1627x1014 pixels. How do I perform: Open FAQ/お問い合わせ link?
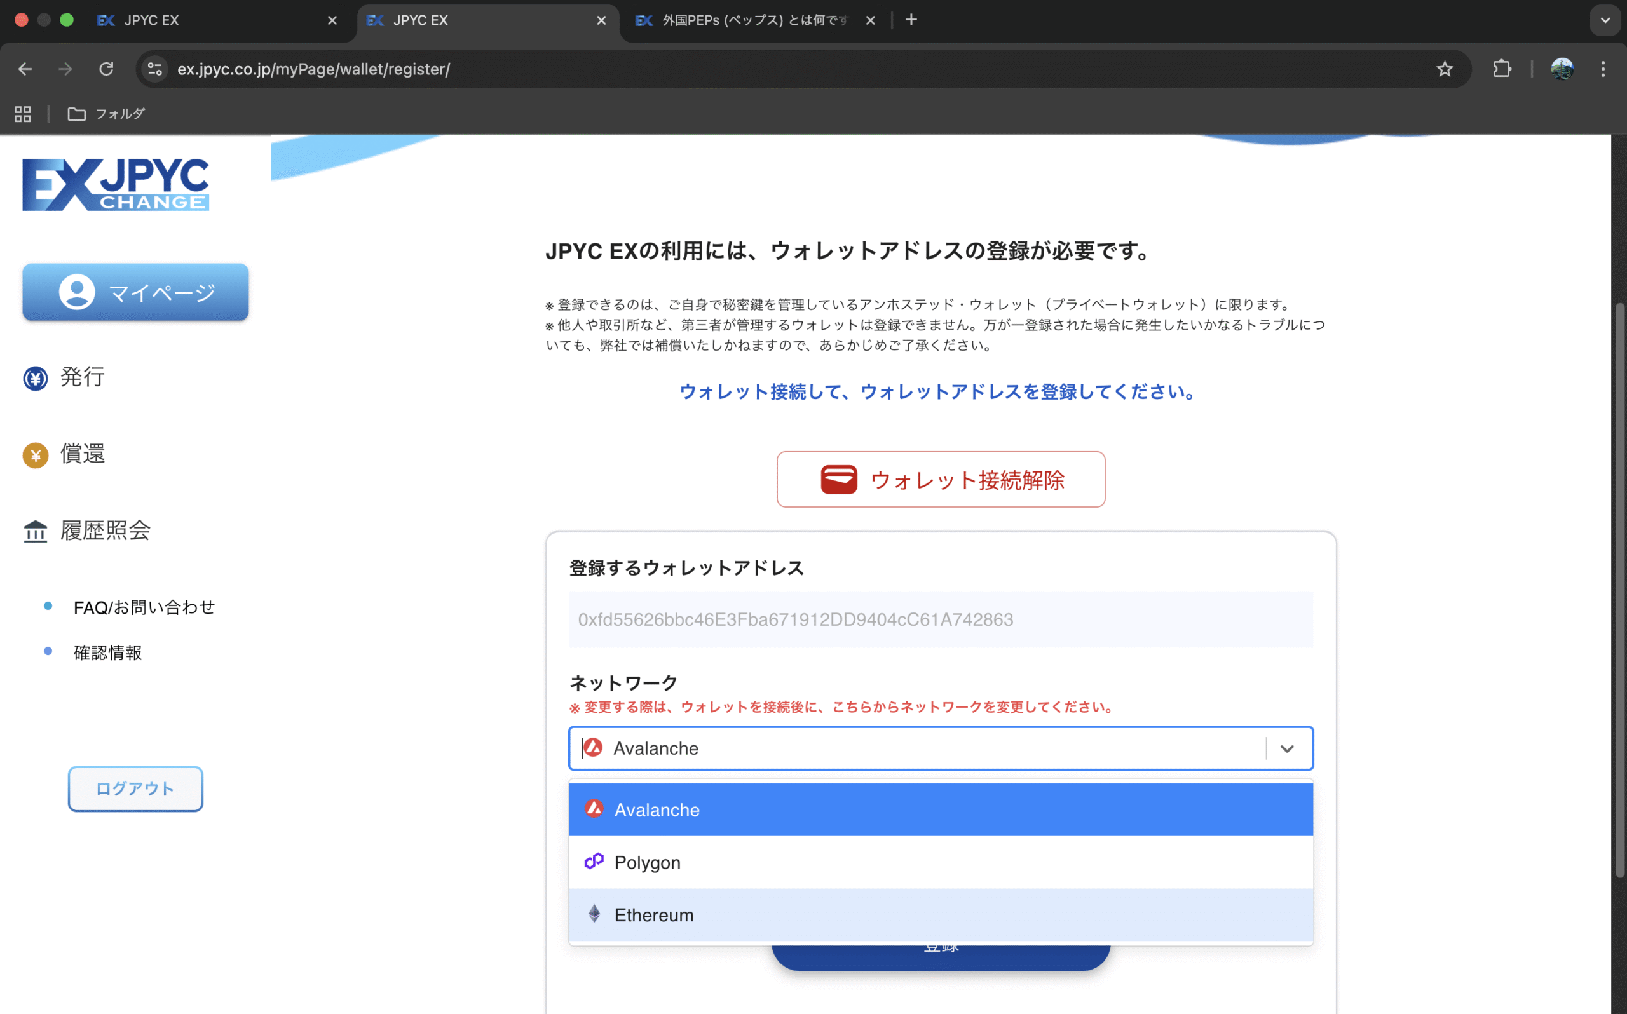[x=144, y=607]
